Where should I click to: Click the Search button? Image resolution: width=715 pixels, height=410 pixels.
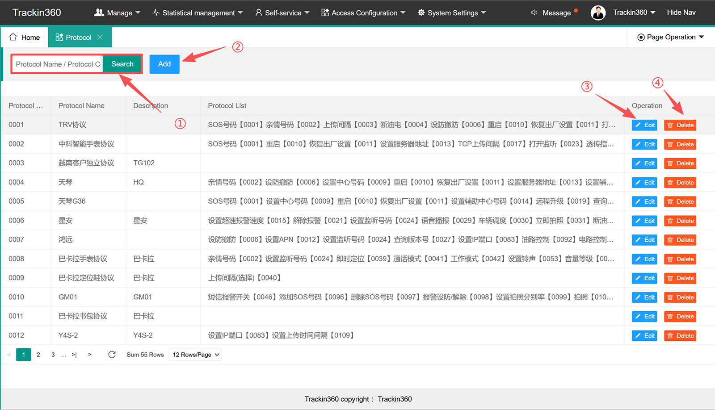[x=122, y=64]
